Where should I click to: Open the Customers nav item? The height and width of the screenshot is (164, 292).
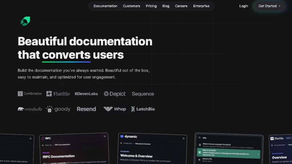click(x=131, y=6)
